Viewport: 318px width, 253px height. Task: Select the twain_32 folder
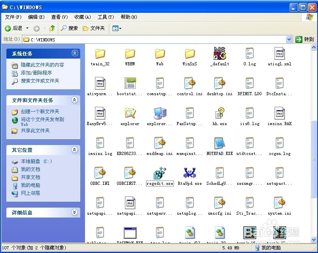click(100, 53)
